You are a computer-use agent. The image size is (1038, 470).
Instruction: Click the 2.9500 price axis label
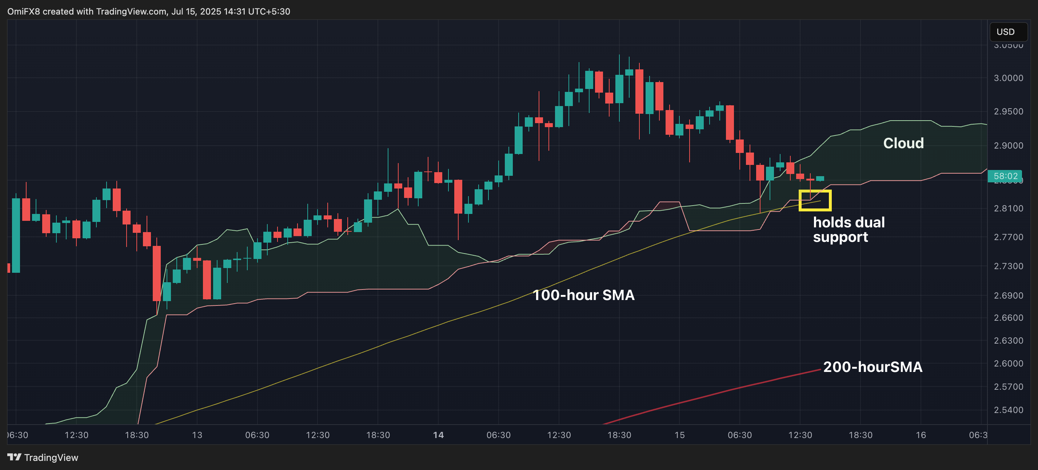click(1008, 112)
